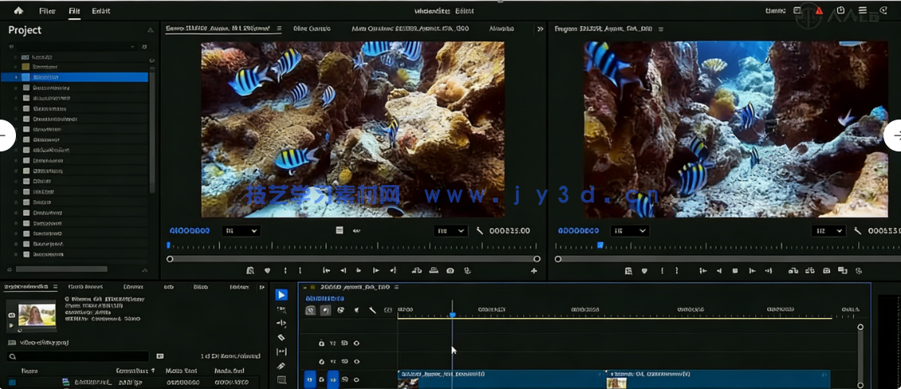Open Program monitor zoom level dropdown

pos(630,231)
